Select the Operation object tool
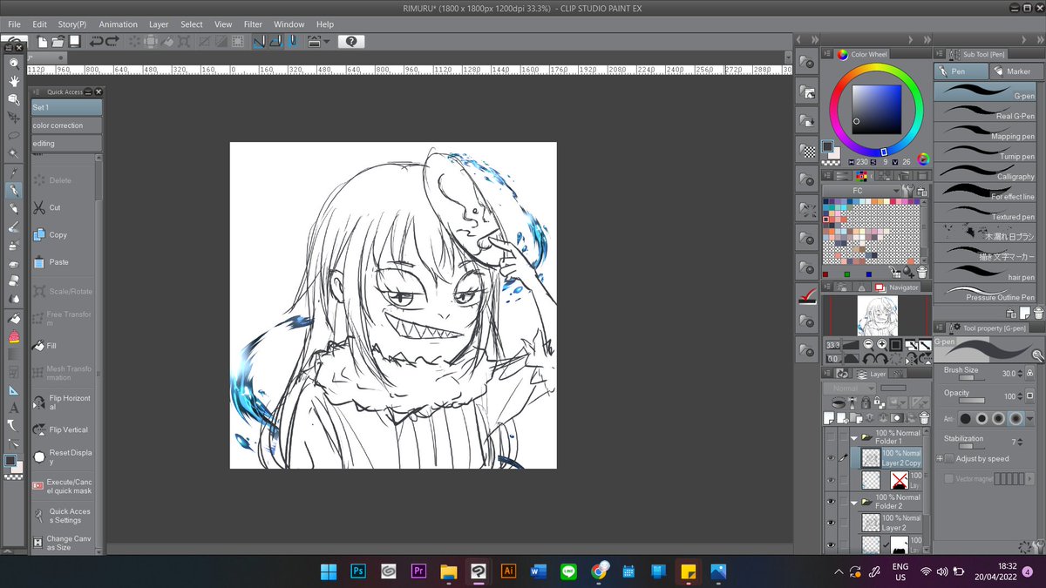Viewport: 1046px width, 588px height. [x=14, y=99]
